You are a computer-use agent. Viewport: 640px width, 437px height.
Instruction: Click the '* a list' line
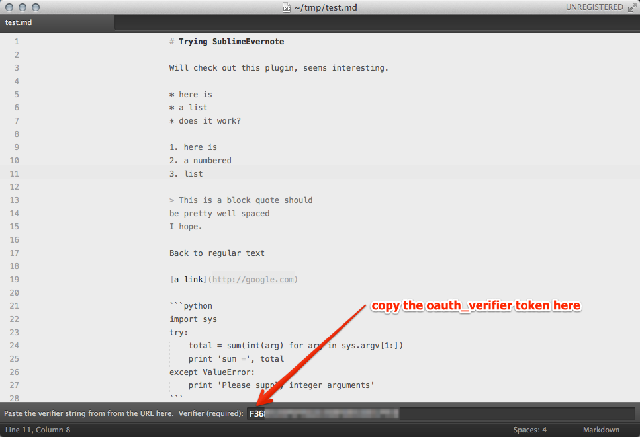click(188, 108)
